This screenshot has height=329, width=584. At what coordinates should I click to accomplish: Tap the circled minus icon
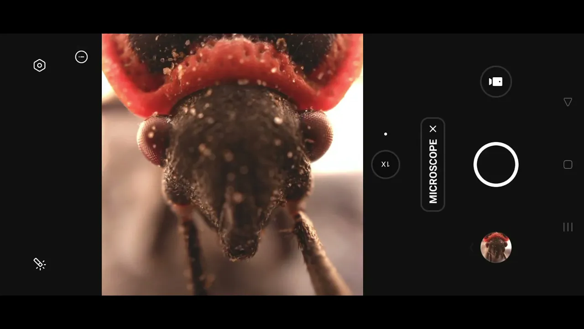(81, 57)
